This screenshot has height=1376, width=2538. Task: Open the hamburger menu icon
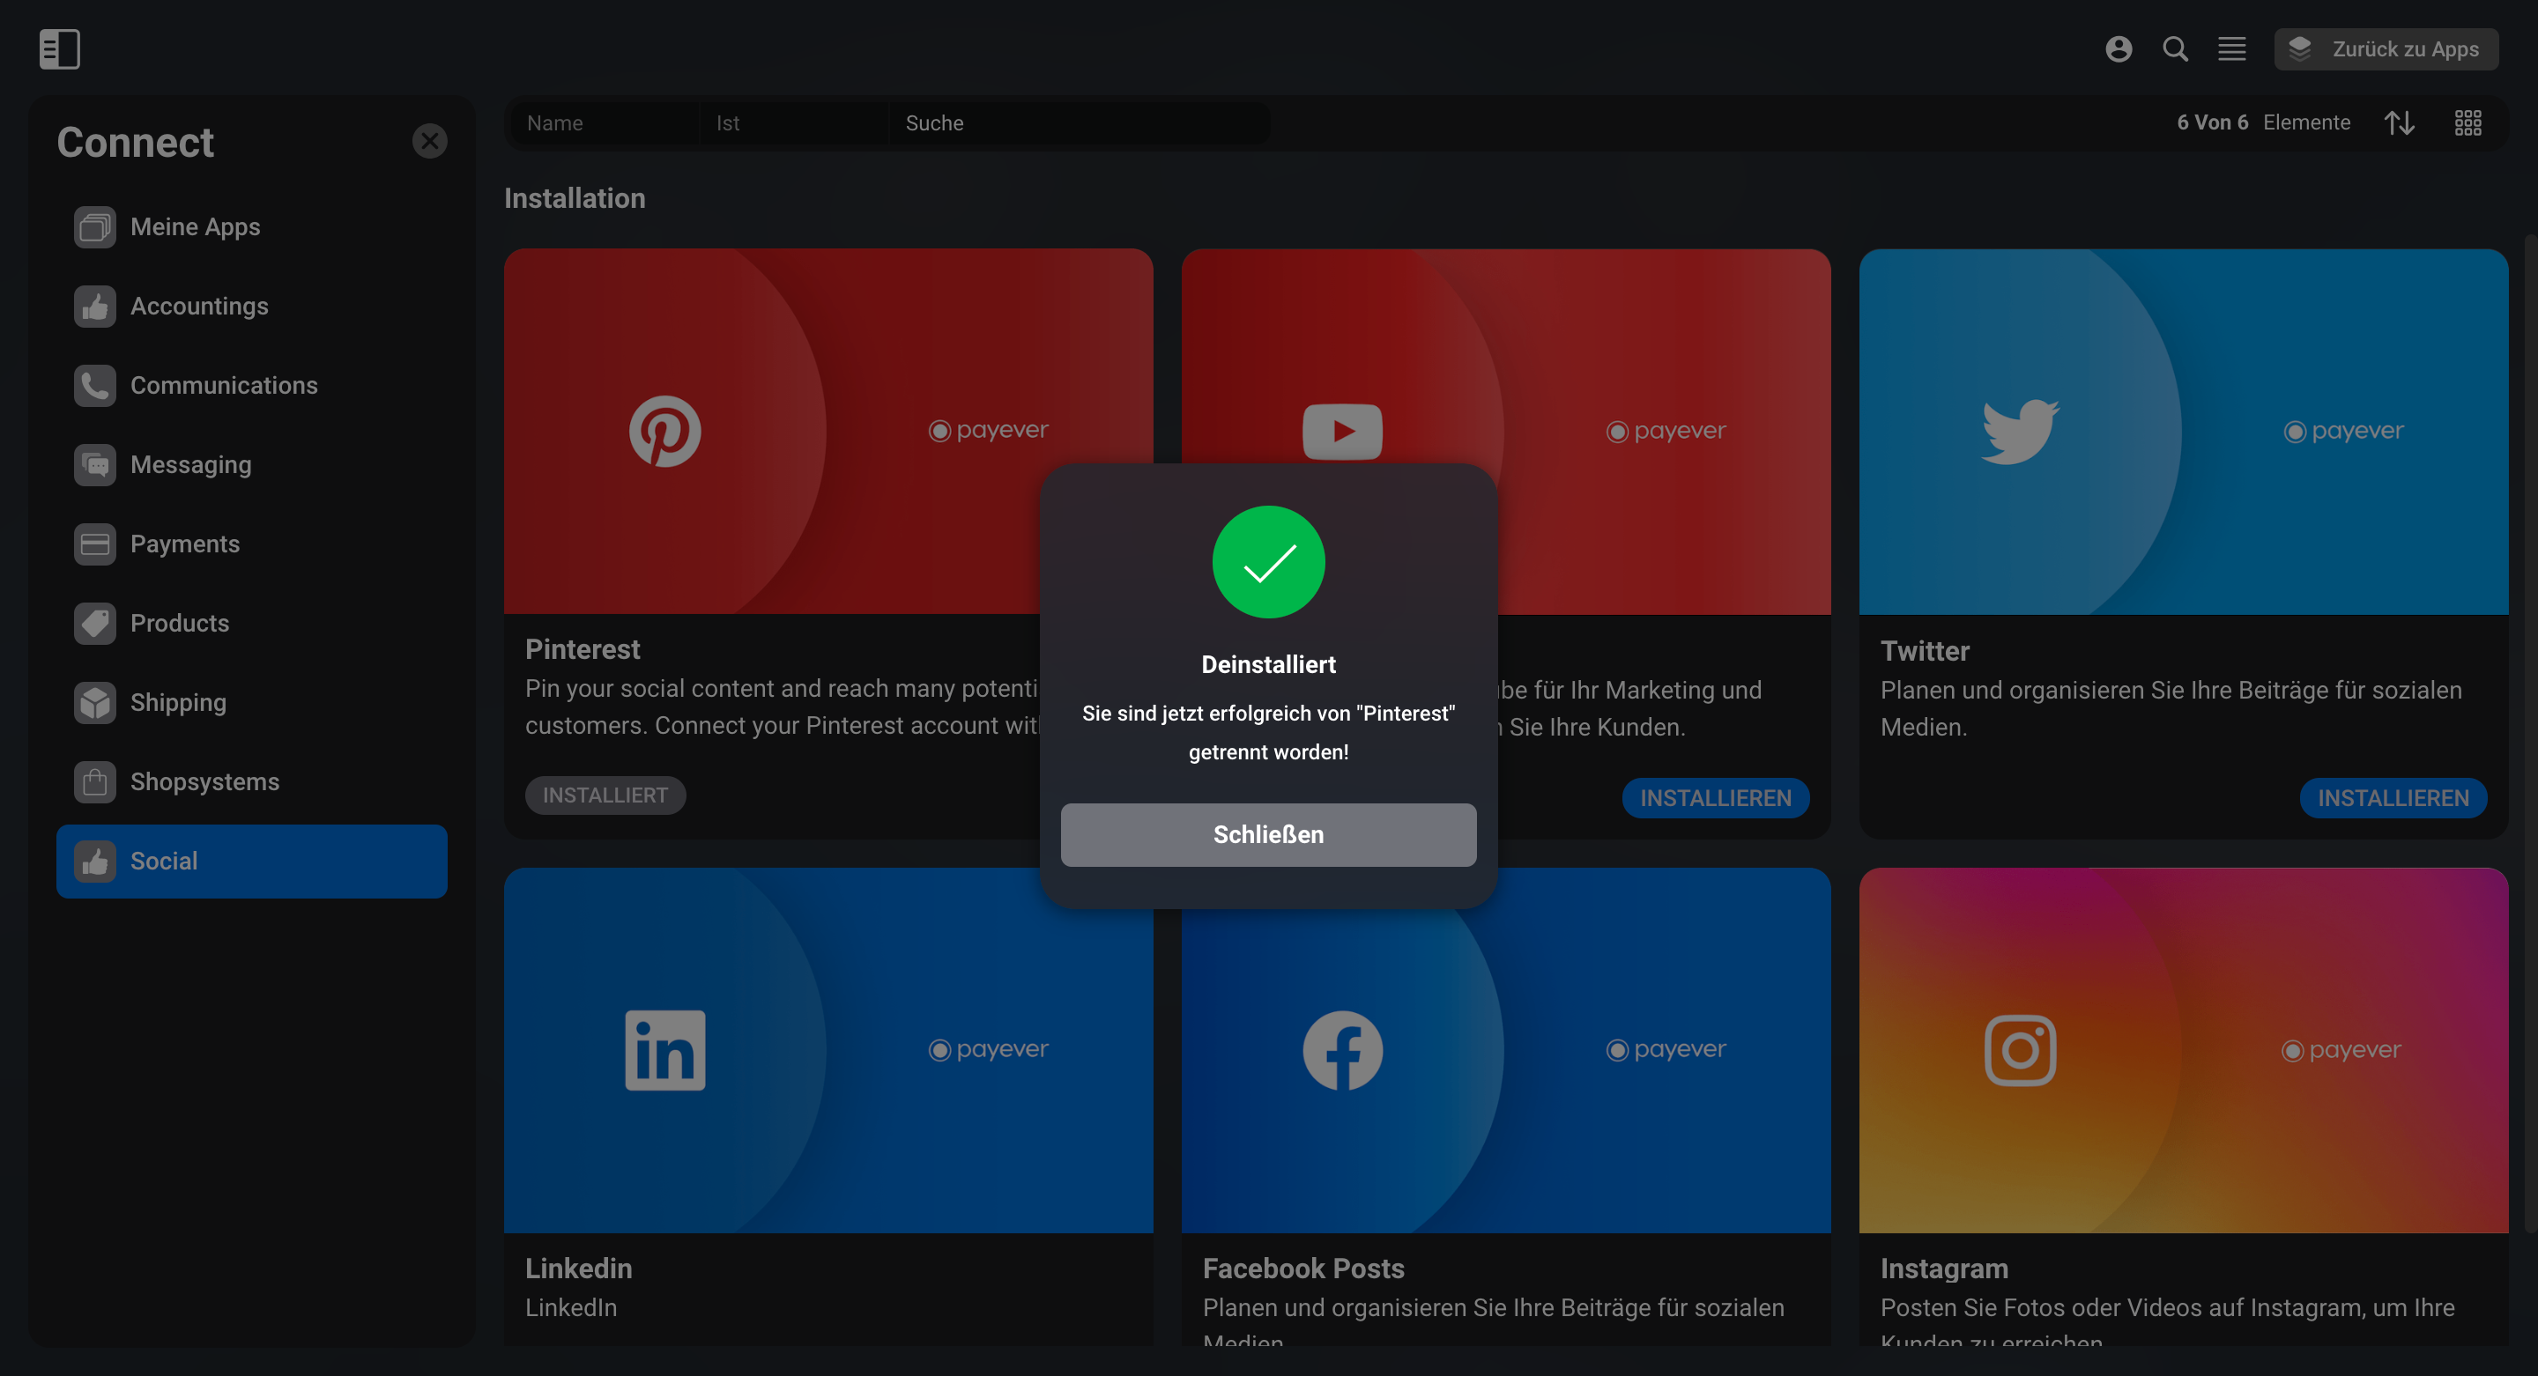point(2231,48)
